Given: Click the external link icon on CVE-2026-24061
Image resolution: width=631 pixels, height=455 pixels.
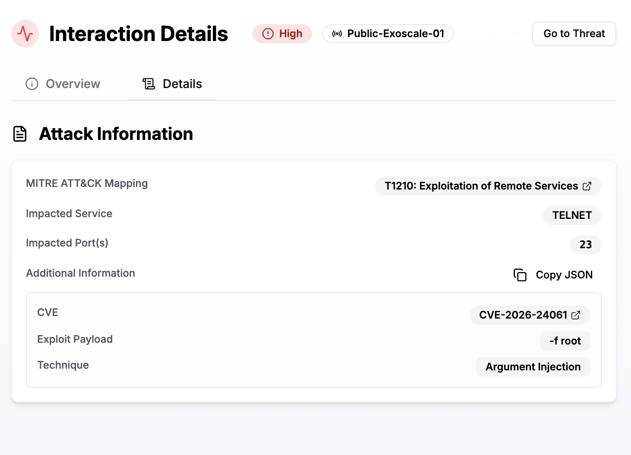Looking at the screenshot, I should 576,315.
